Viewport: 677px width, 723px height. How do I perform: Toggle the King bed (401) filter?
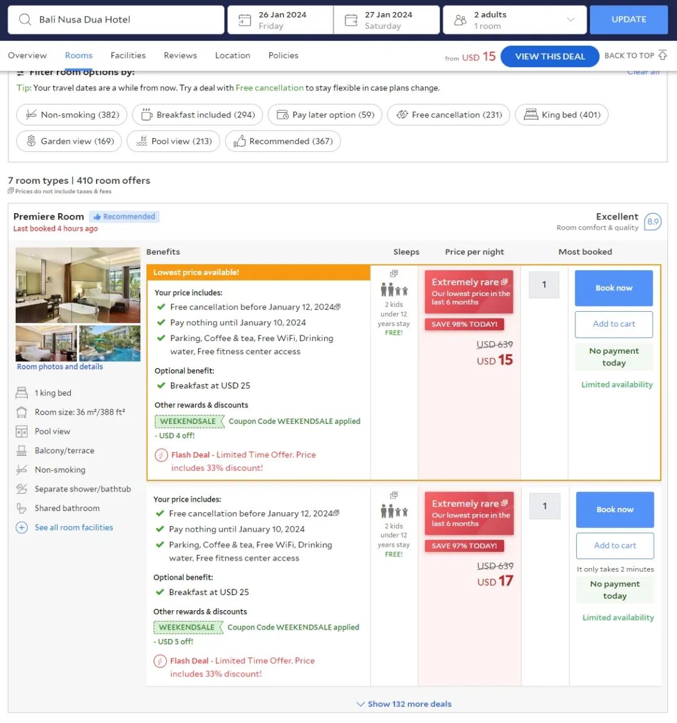click(x=561, y=115)
